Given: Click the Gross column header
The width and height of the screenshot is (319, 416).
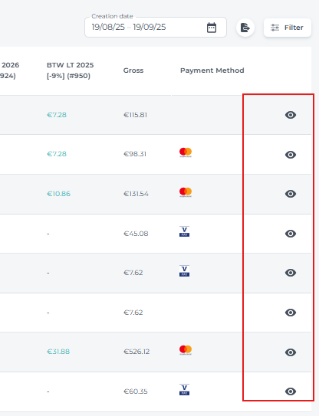Looking at the screenshot, I should click(133, 70).
